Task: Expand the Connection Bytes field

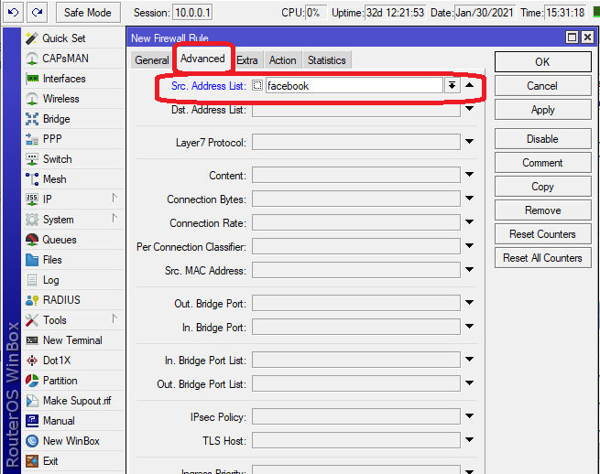Action: click(470, 199)
